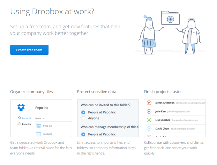Select People at Pepo Inc for managing membership
Image resolution: width=217 pixels, height=165 pixels.
[83, 134]
